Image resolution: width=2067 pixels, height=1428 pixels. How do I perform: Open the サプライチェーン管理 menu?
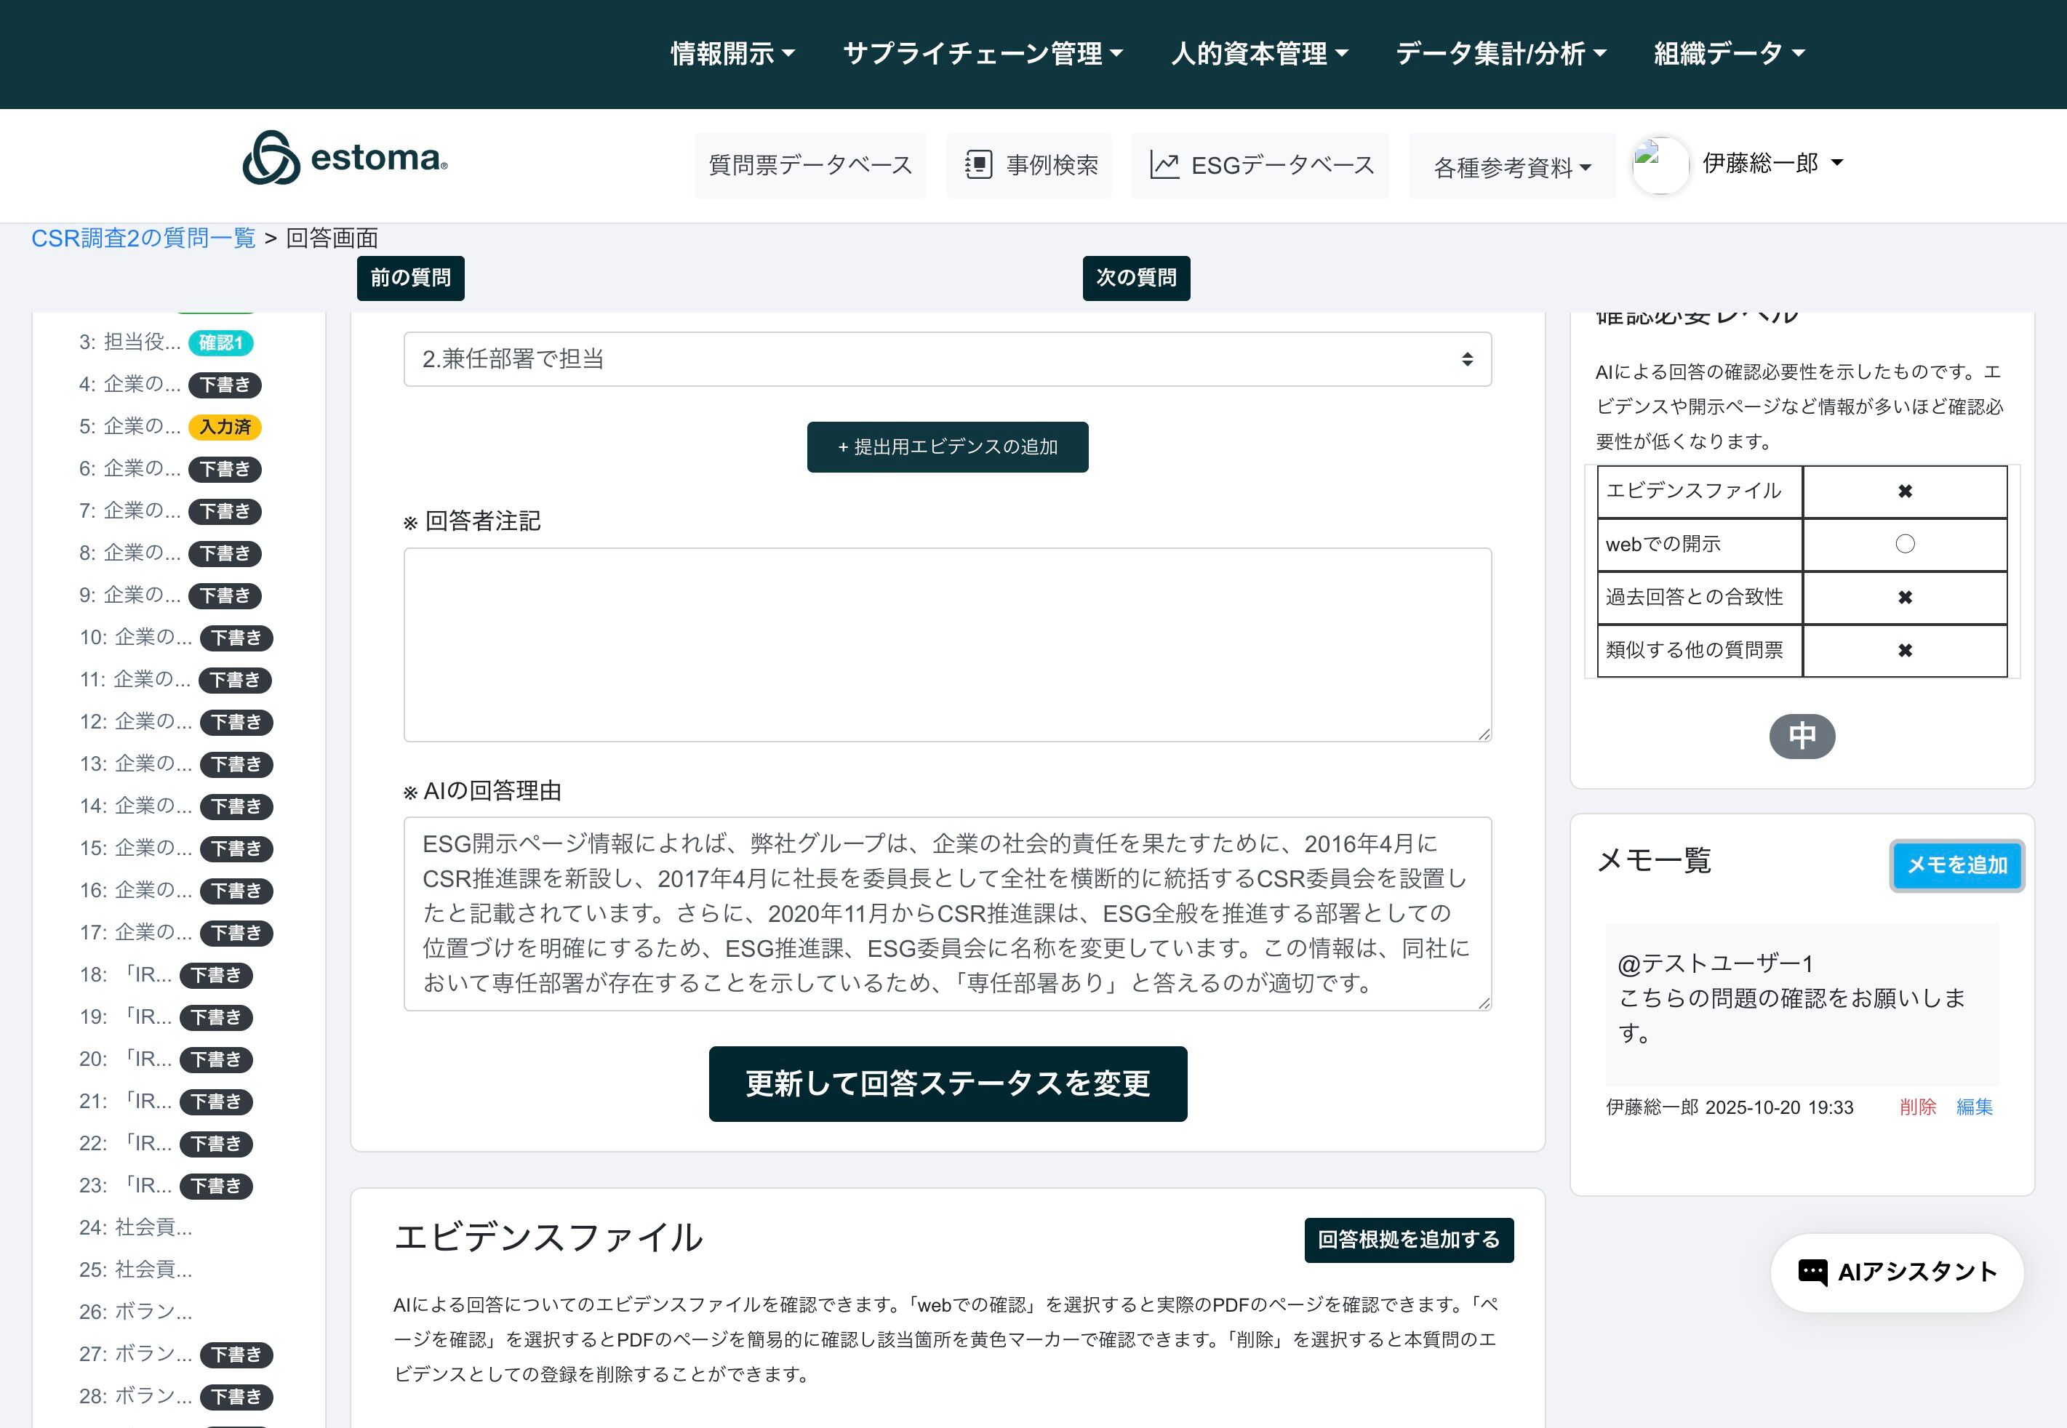pyautogui.click(x=983, y=54)
